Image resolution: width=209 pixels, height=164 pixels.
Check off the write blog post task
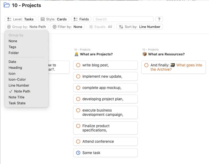[x=78, y=65]
